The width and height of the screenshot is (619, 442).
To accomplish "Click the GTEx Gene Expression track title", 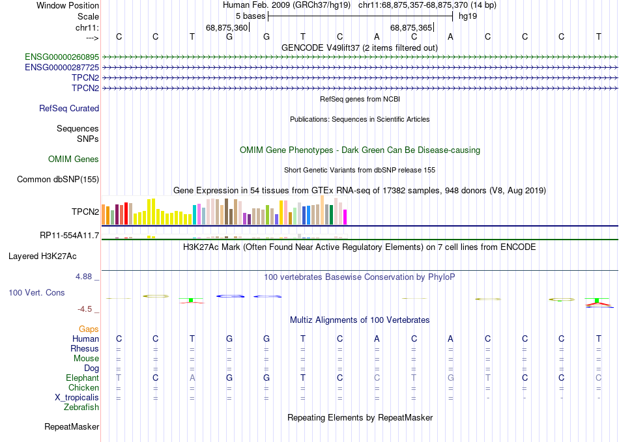I will 360,191.
